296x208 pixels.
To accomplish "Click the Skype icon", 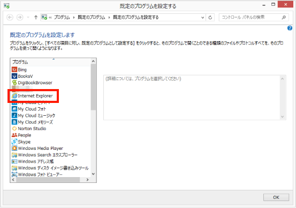I will tap(14, 142).
